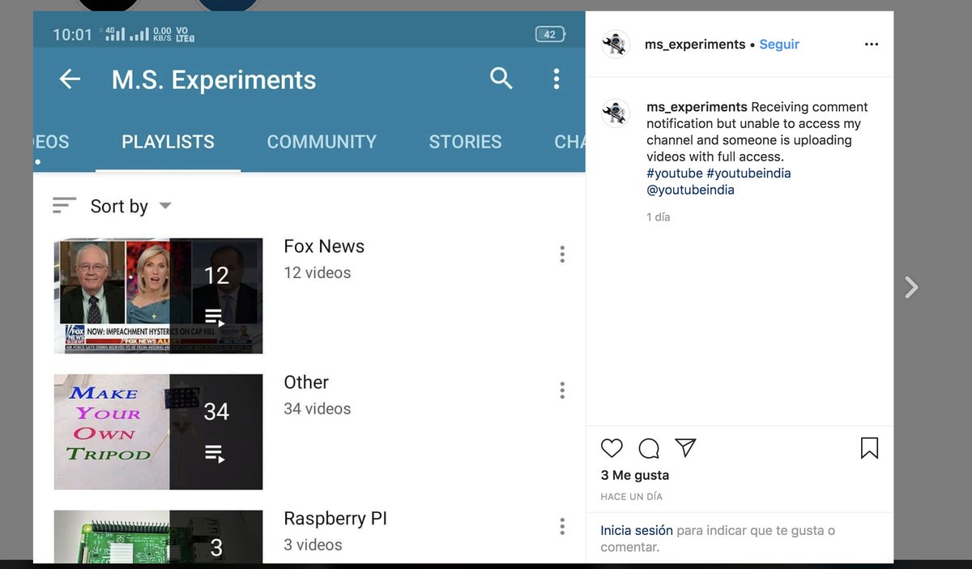Save the post with bookmark icon

coord(869,448)
